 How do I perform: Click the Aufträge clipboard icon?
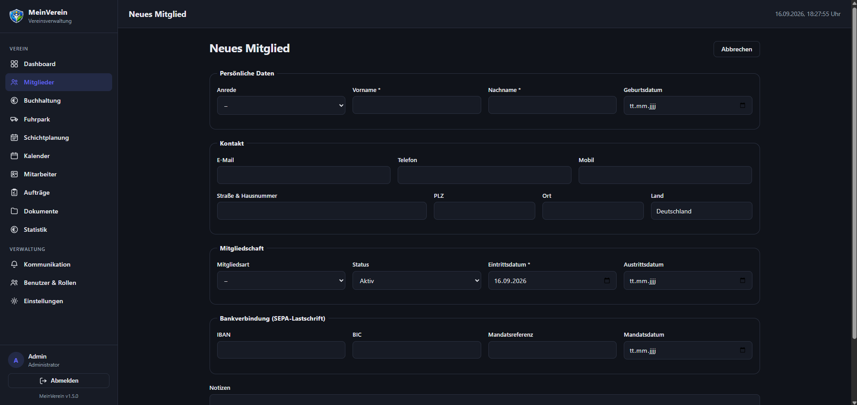point(14,192)
